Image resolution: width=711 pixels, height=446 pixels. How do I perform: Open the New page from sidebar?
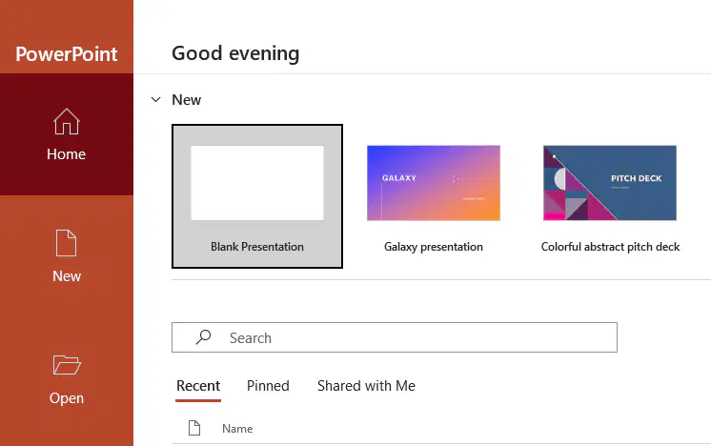[67, 256]
